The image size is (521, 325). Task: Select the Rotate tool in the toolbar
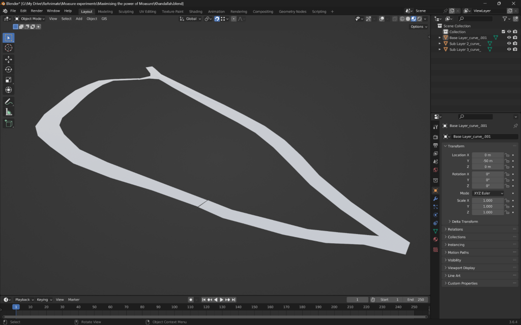(x=9, y=70)
